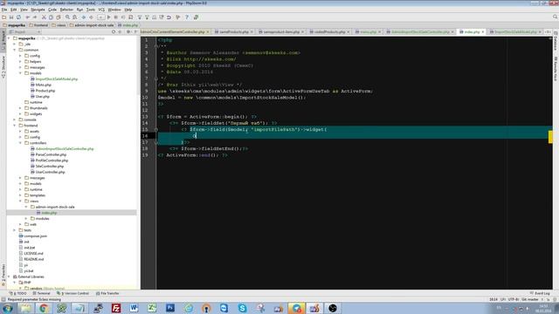The width and height of the screenshot is (559, 314).
Task: Open the Navigate menu
Action: click(x=38, y=10)
